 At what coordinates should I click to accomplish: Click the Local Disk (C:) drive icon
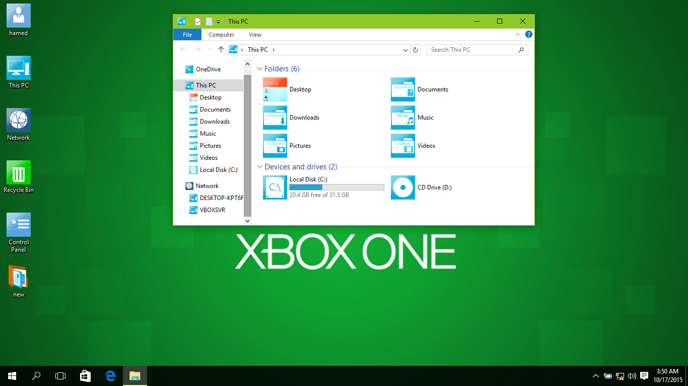pos(275,187)
